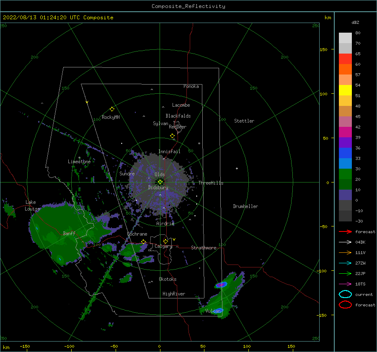
Task: Click the Composite_Reflectivity title
Action: (x=188, y=6)
